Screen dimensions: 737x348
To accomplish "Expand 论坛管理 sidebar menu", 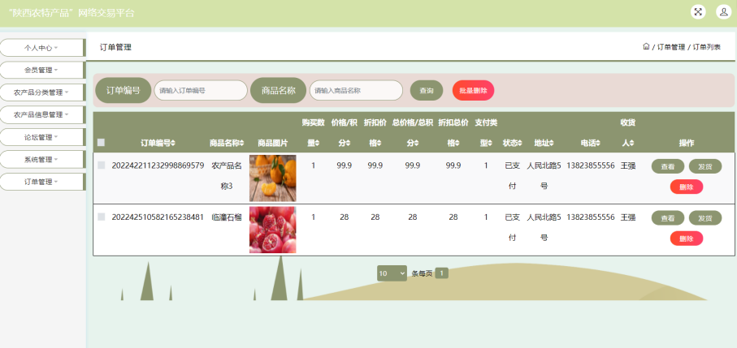I will point(41,137).
